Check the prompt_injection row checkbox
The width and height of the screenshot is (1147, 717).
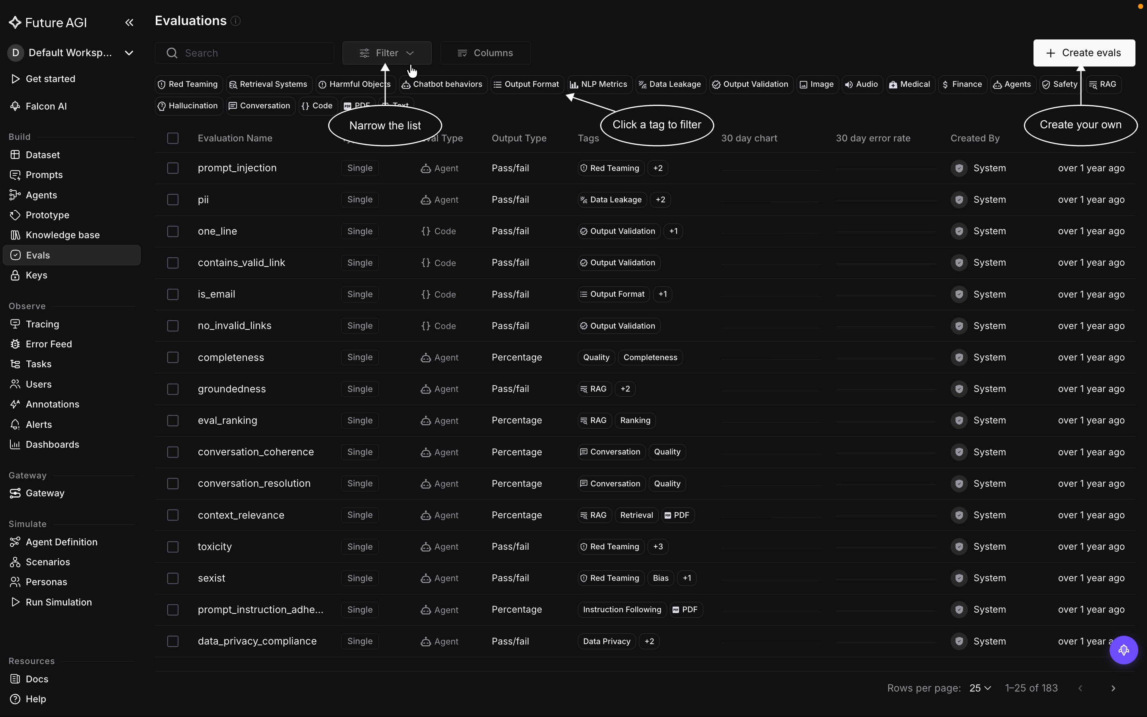tap(172, 168)
